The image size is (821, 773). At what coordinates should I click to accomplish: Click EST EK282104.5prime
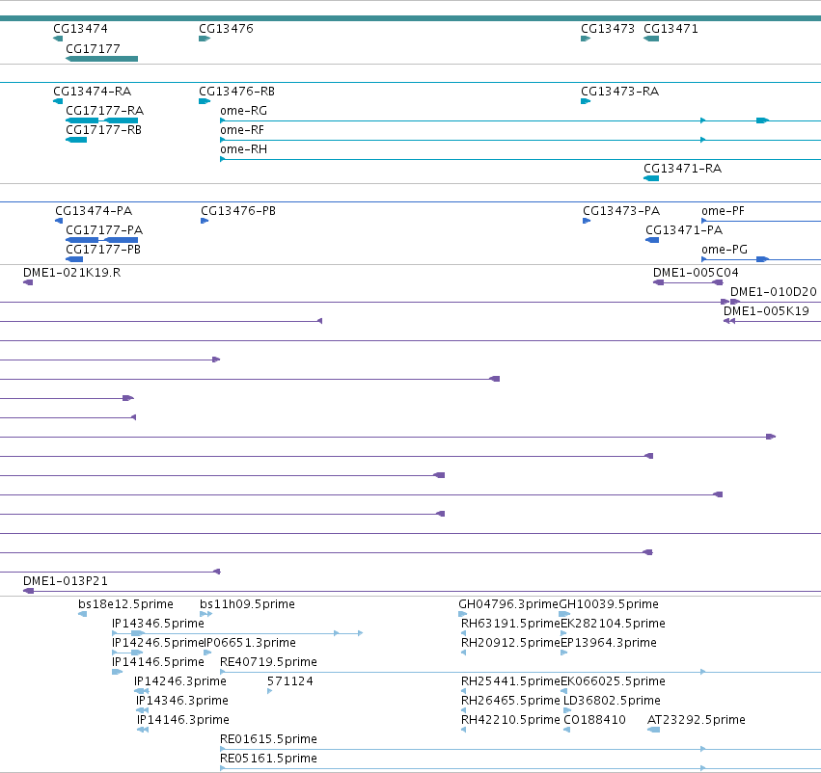pos(614,624)
